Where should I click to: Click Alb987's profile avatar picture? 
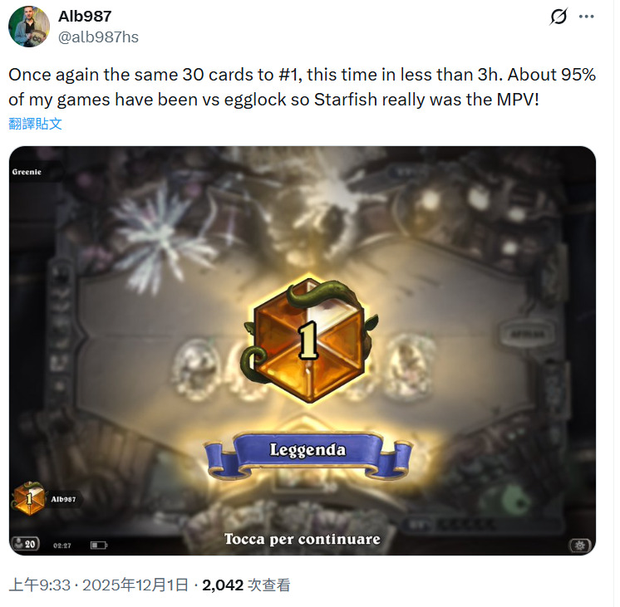coord(29,27)
